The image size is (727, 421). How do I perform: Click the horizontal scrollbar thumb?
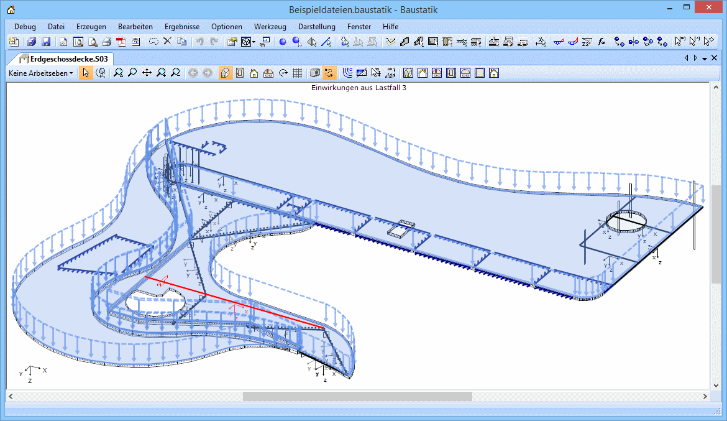pyautogui.click(x=357, y=396)
